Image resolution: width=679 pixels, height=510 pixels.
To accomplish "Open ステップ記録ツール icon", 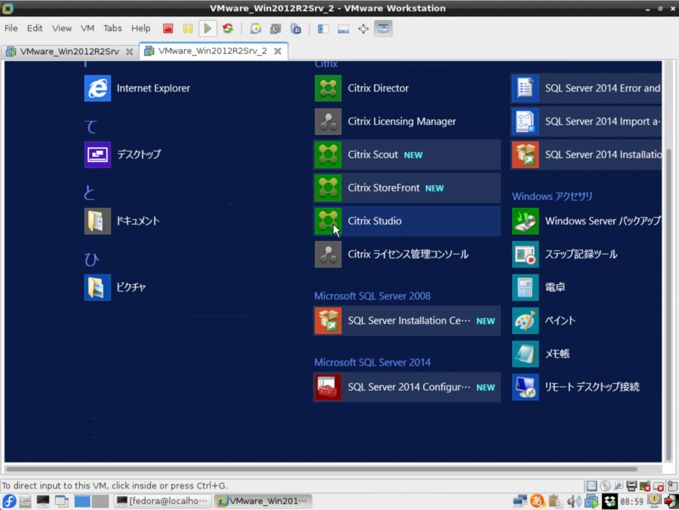I will click(525, 254).
